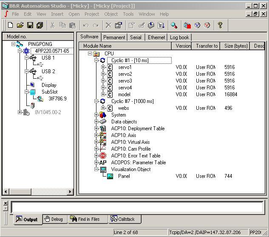This screenshot has width=269, height=237.
Task: Collapse the PINGPONG tree node
Action: point(13,44)
